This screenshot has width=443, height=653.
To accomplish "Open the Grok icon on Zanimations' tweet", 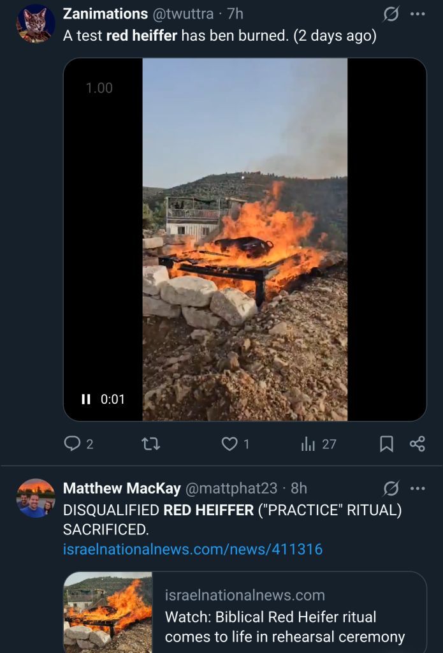I will pyautogui.click(x=391, y=14).
